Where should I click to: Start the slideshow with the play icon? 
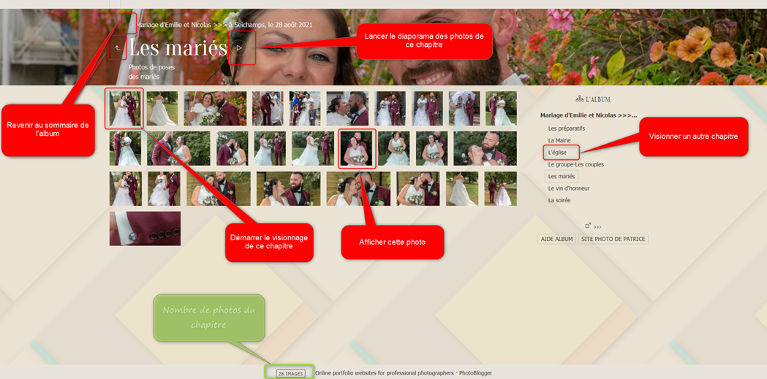click(x=239, y=48)
